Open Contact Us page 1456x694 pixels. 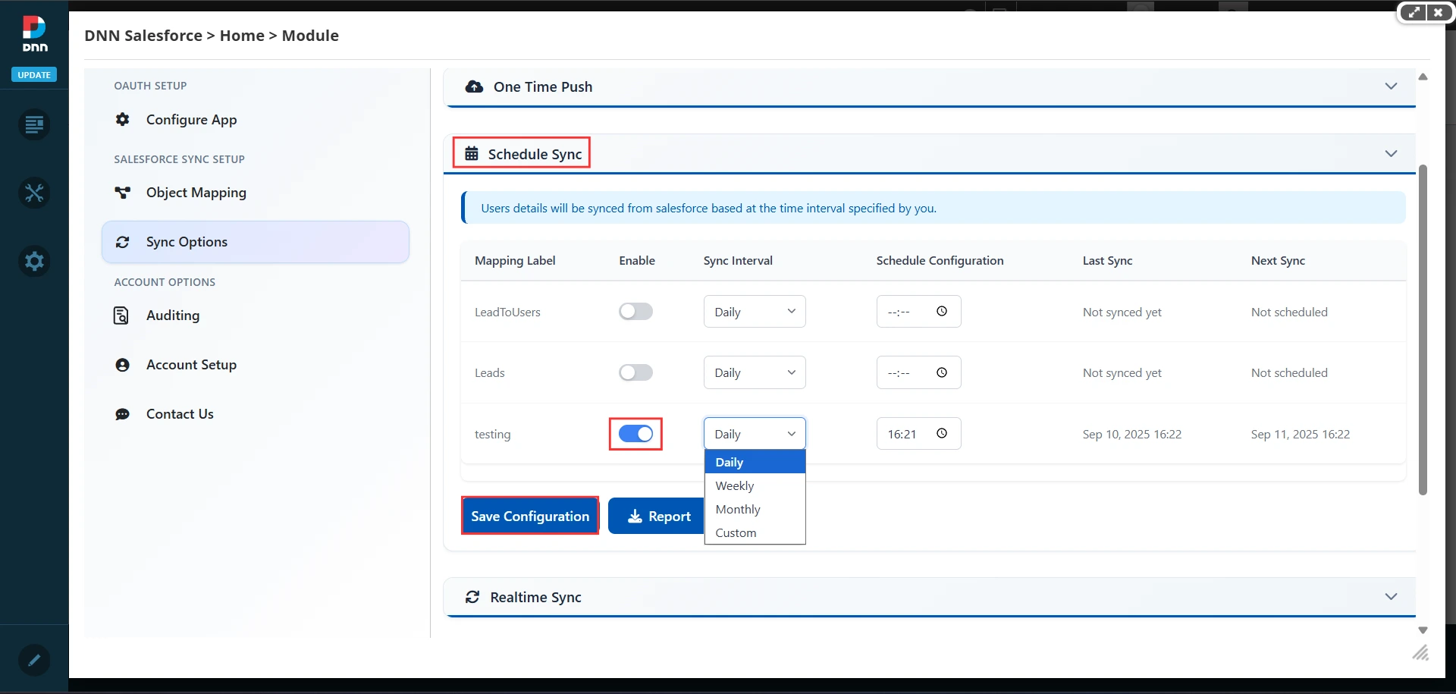tap(256, 414)
